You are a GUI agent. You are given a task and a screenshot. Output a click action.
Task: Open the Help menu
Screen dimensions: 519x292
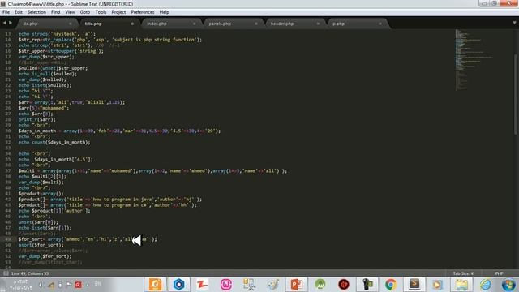tap(164, 12)
